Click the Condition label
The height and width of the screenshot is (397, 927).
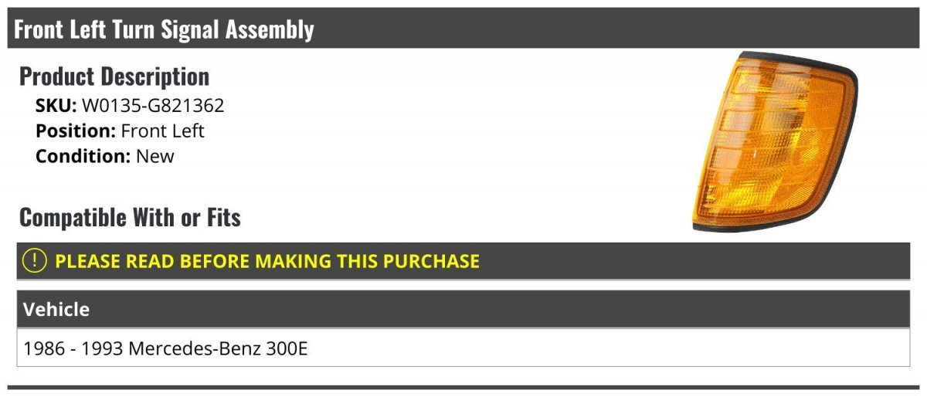coord(83,155)
